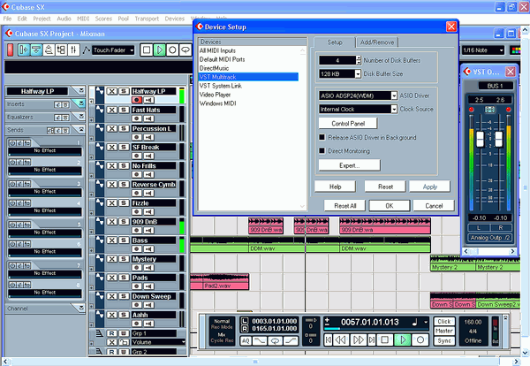Click Apply in Device Setup
Image resolution: width=530 pixels, height=366 pixels.
[429, 187]
